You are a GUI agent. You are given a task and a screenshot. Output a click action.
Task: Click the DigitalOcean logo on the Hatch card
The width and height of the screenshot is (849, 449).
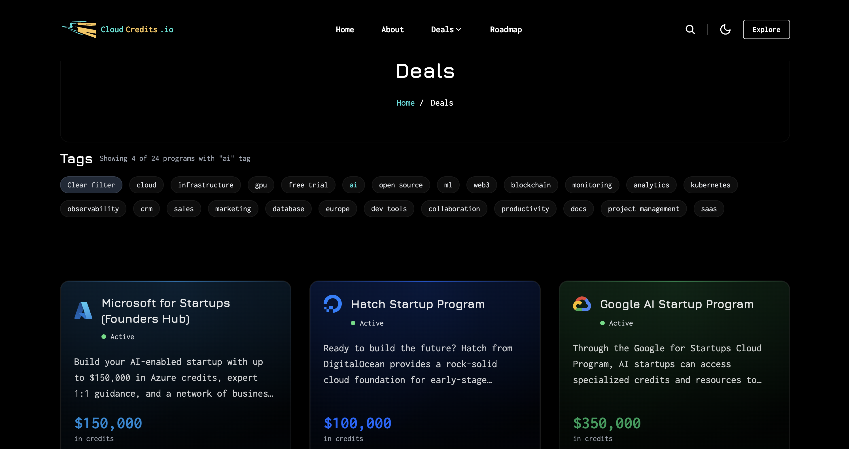(x=333, y=304)
